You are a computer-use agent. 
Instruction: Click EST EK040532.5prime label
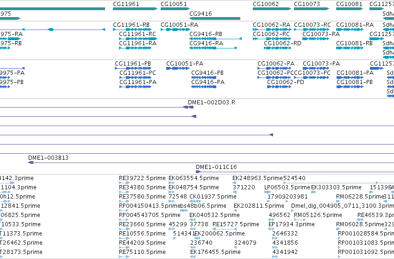coord(214,215)
